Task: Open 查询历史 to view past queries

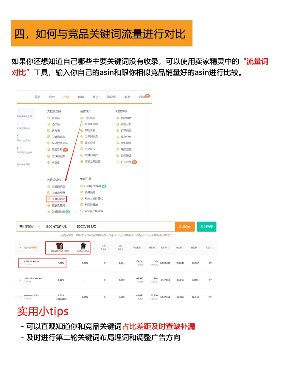Action: (x=207, y=227)
